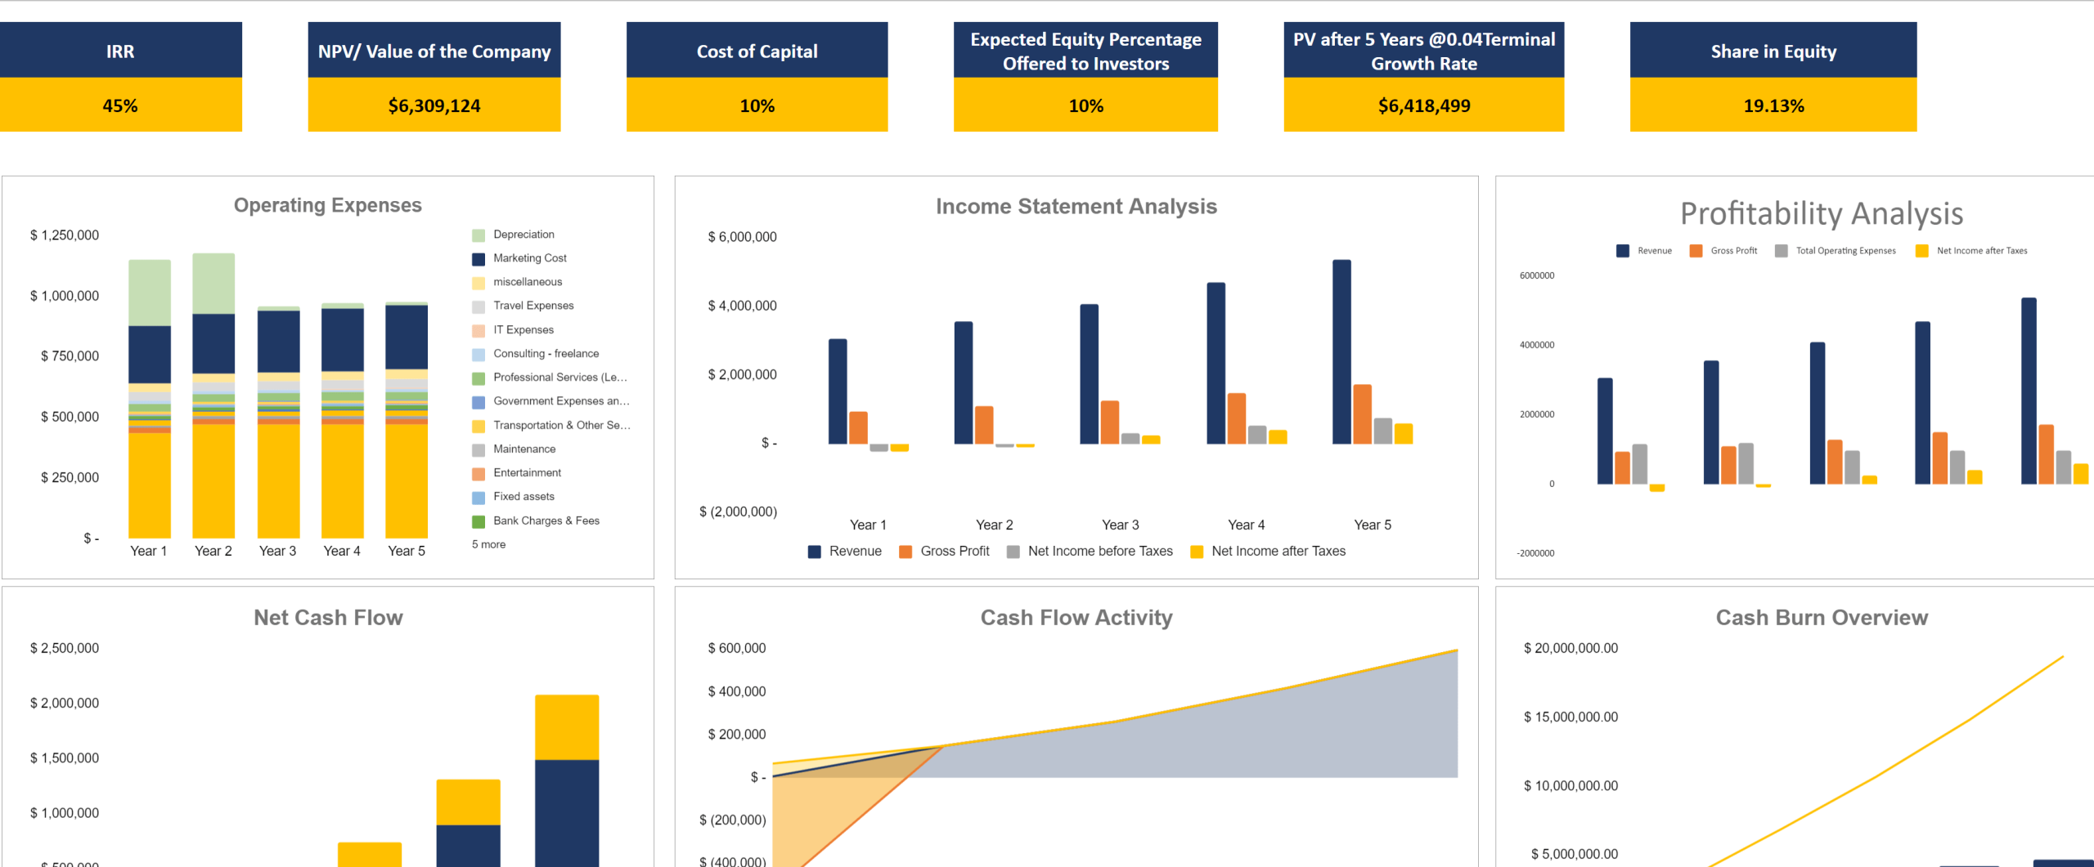This screenshot has height=867, width=2094.
Task: Select the Maintenance legend icon
Action: point(479,449)
